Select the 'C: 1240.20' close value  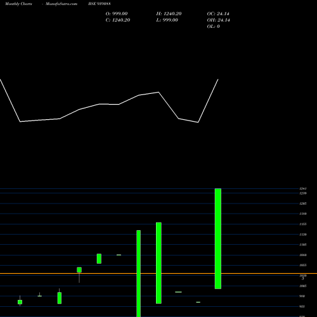(x=118, y=20)
